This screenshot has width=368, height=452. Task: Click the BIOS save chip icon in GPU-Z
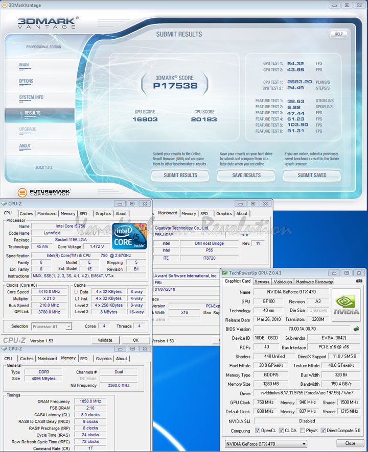356,329
